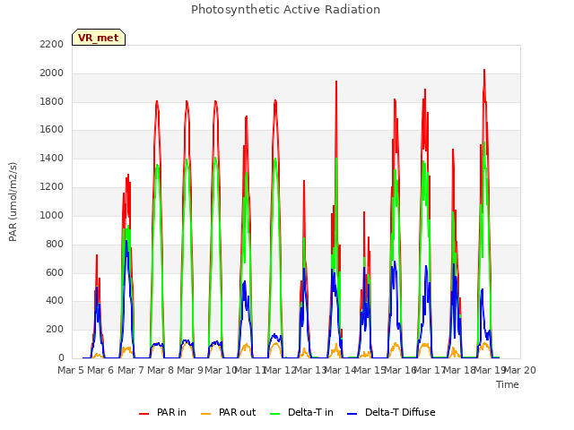The width and height of the screenshot is (574, 430).
Task: Click the Mar 6 x-axis tick label
Action: point(100,370)
